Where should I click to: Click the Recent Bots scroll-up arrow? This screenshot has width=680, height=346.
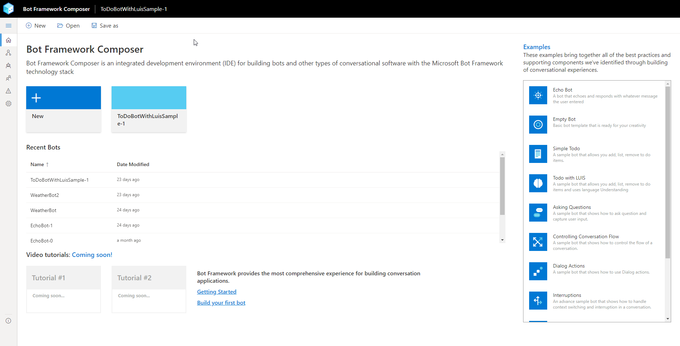pyautogui.click(x=502, y=154)
